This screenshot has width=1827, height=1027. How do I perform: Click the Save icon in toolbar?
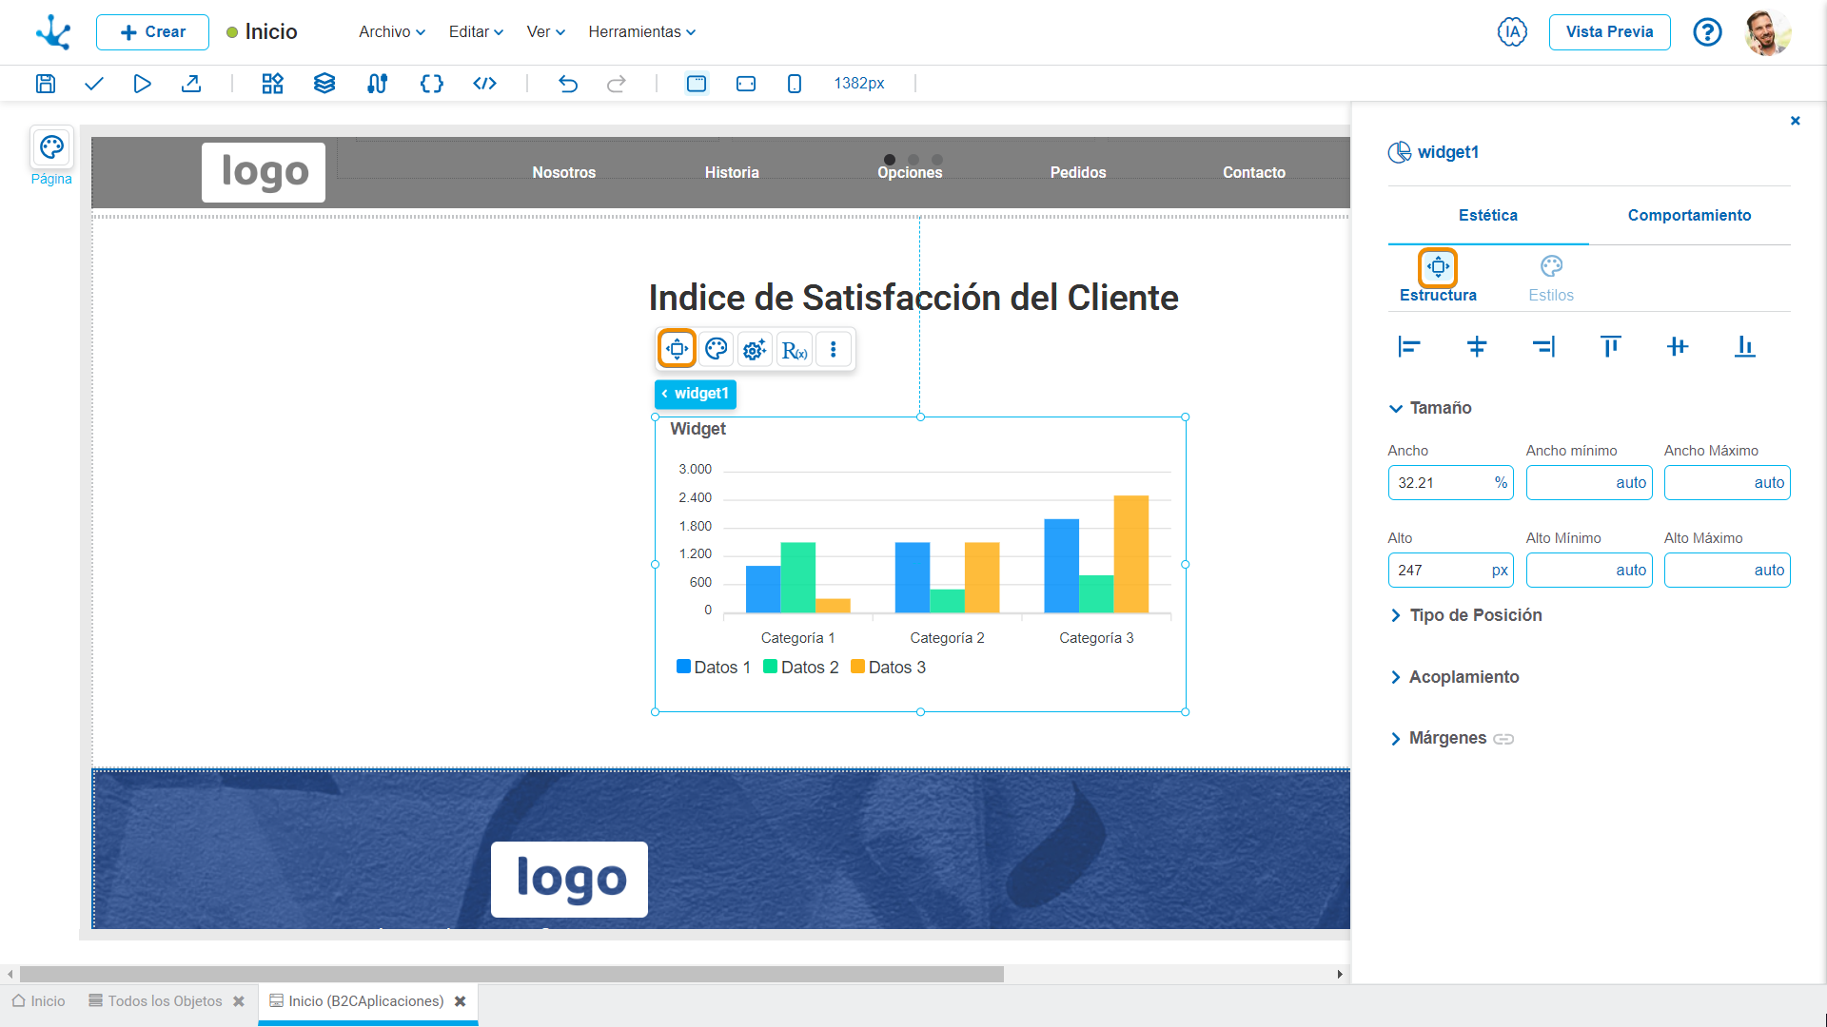pos(45,84)
